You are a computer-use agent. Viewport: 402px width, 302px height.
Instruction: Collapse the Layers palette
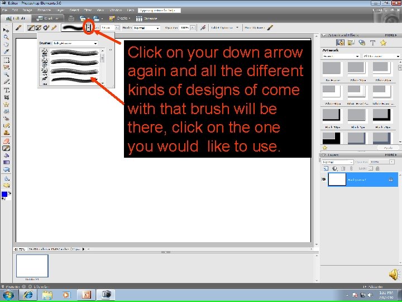[x=323, y=155]
